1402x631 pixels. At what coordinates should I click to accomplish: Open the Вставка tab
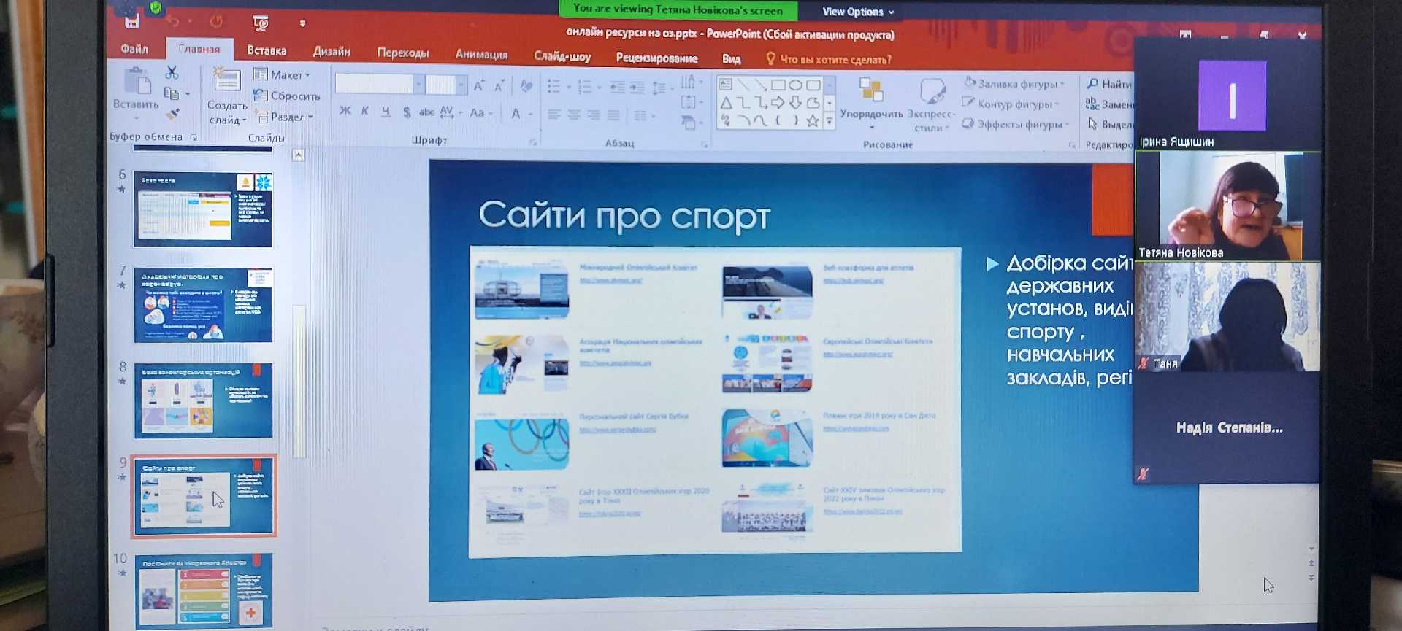pyautogui.click(x=267, y=50)
